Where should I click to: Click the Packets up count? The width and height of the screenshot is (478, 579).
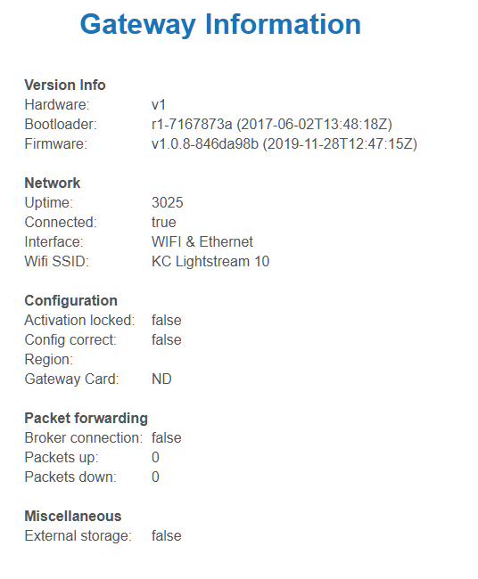click(155, 458)
